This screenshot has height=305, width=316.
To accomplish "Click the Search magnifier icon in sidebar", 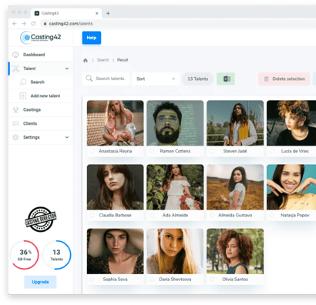I will 23,82.
